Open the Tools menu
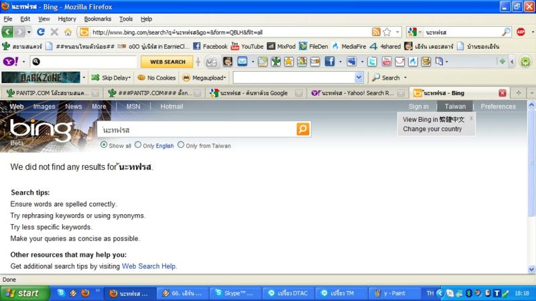 [x=126, y=19]
